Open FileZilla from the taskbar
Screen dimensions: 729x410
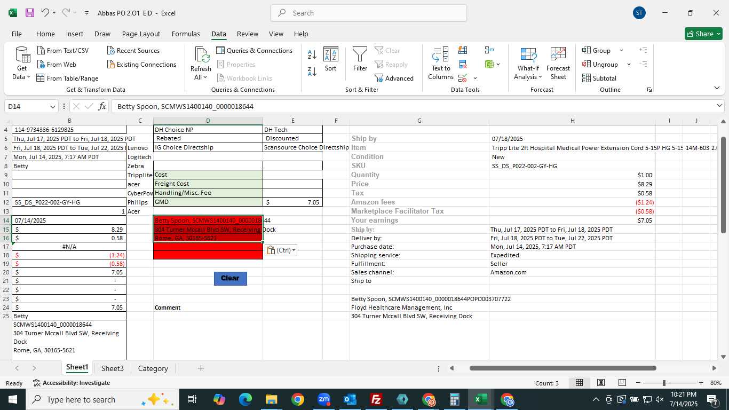coord(376,399)
